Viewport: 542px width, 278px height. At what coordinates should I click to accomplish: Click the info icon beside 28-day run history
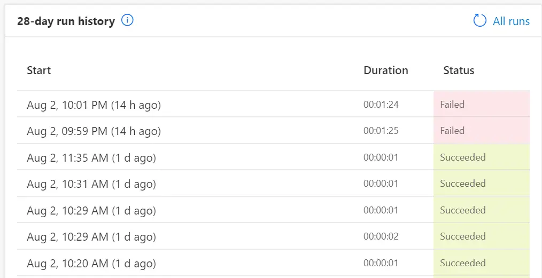click(x=127, y=21)
